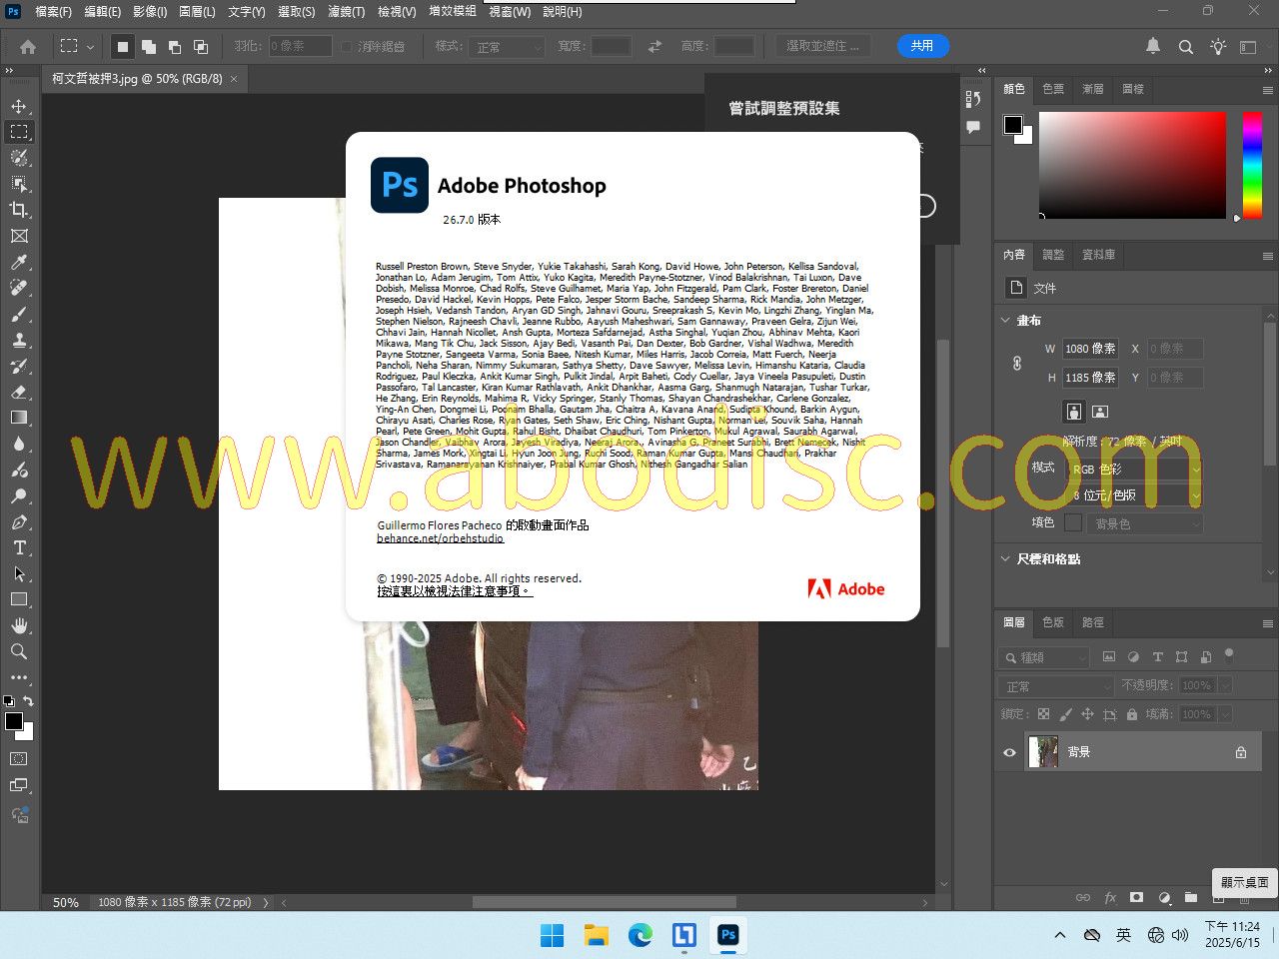Open the status bar info arrow
The height and width of the screenshot is (959, 1279).
pyautogui.click(x=266, y=902)
